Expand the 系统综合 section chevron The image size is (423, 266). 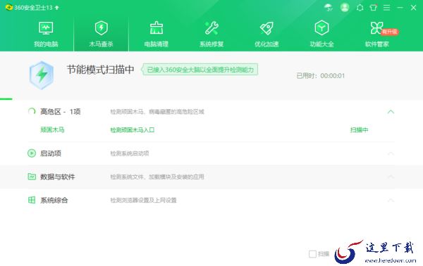click(x=391, y=200)
